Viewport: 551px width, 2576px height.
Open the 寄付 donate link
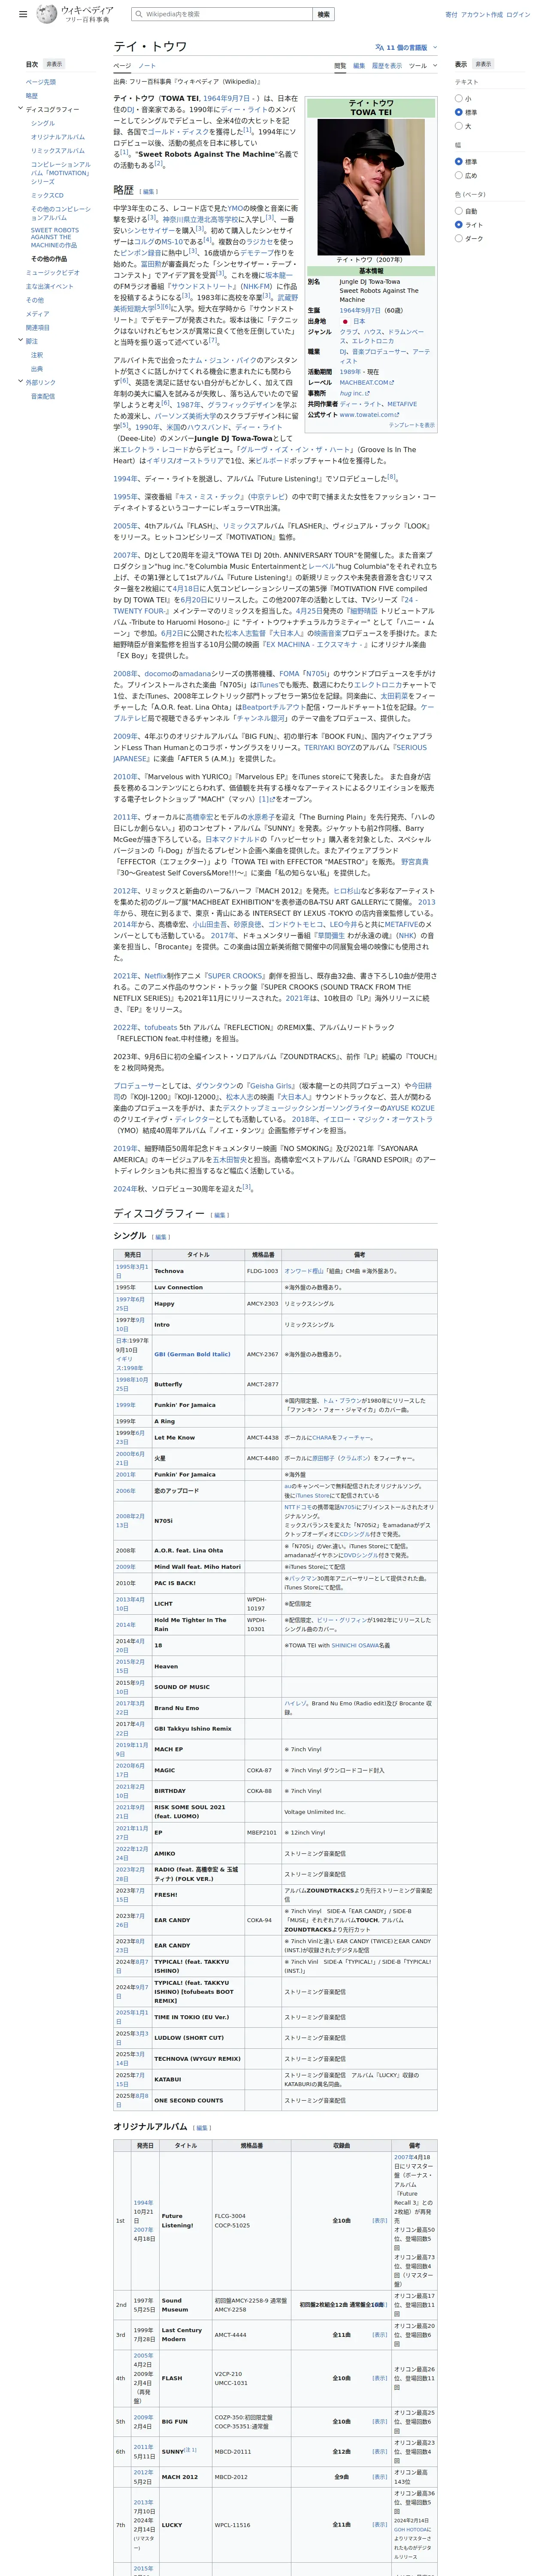[451, 15]
